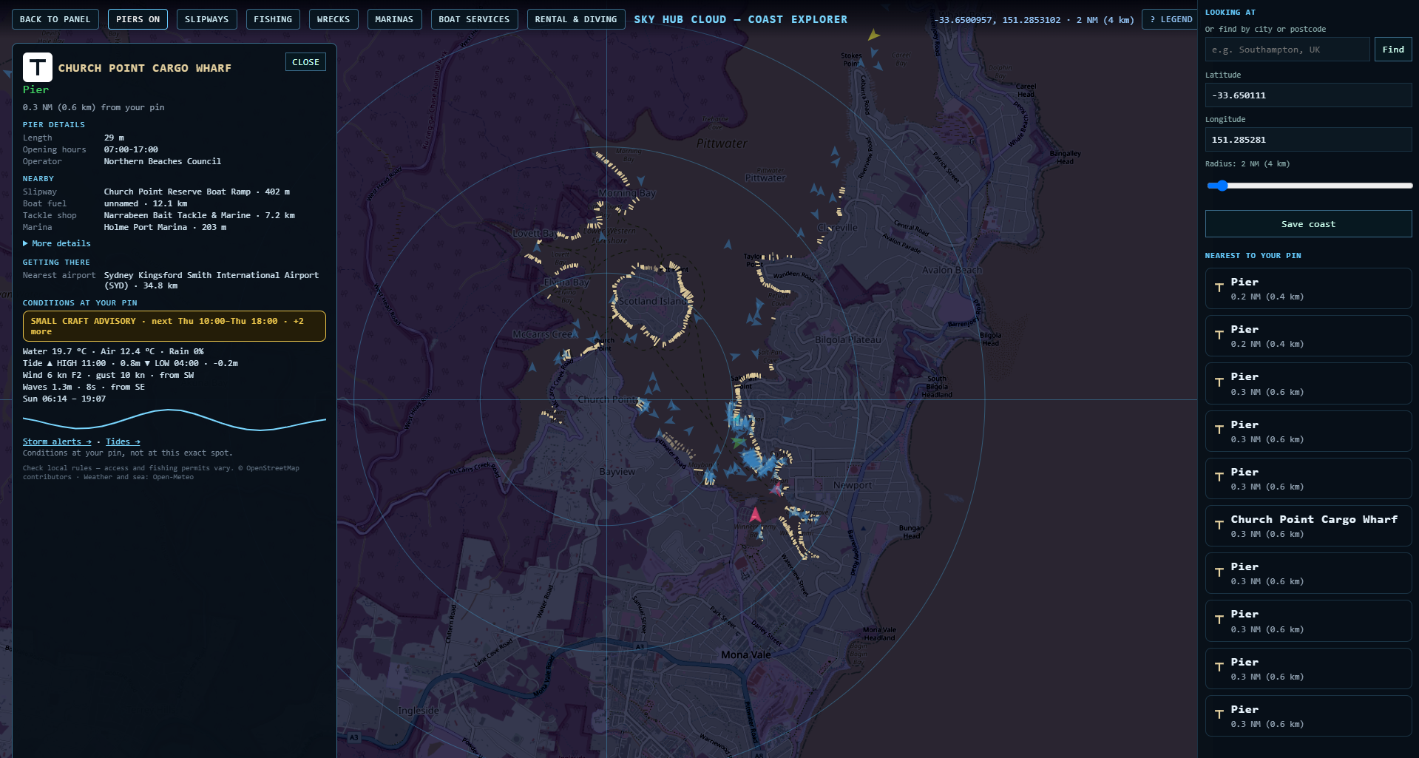Image resolution: width=1419 pixels, height=758 pixels.
Task: Click the yellow arrow marker near Stokes Point
Action: tap(873, 35)
